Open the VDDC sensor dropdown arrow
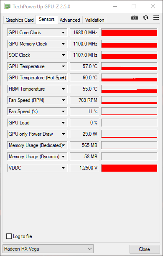This screenshot has height=256, width=163. pyautogui.click(x=64, y=168)
